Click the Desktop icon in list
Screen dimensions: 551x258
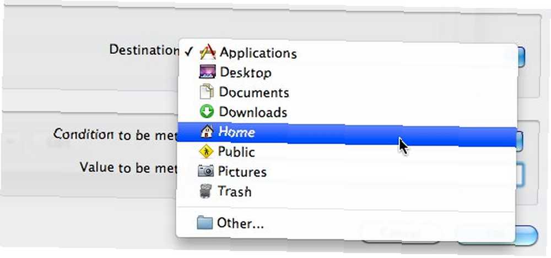[207, 72]
